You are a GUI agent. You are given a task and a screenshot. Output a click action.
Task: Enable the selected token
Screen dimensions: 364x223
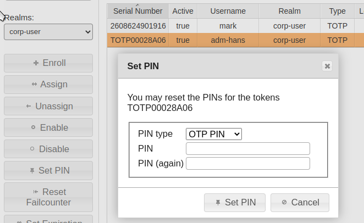point(48,127)
